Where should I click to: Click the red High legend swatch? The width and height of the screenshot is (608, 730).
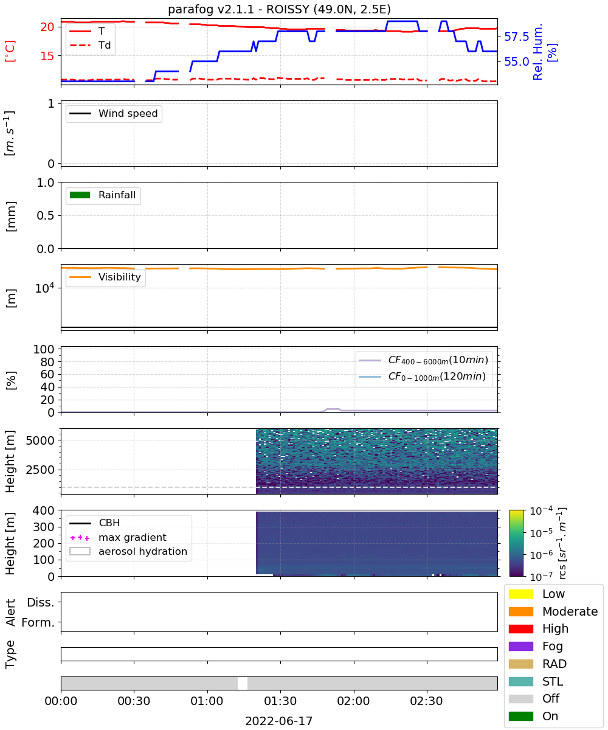point(520,628)
